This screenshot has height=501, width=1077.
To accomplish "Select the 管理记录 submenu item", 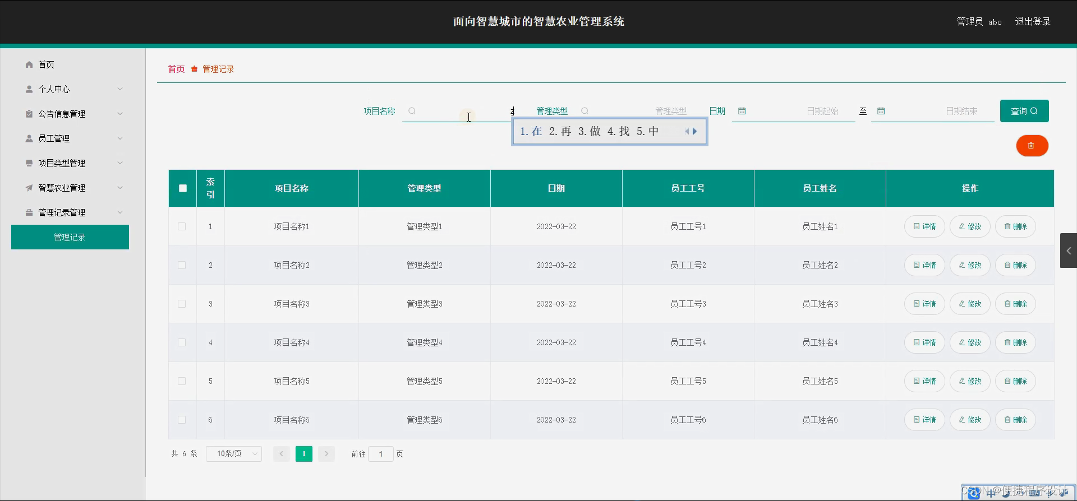I will 70,238.
